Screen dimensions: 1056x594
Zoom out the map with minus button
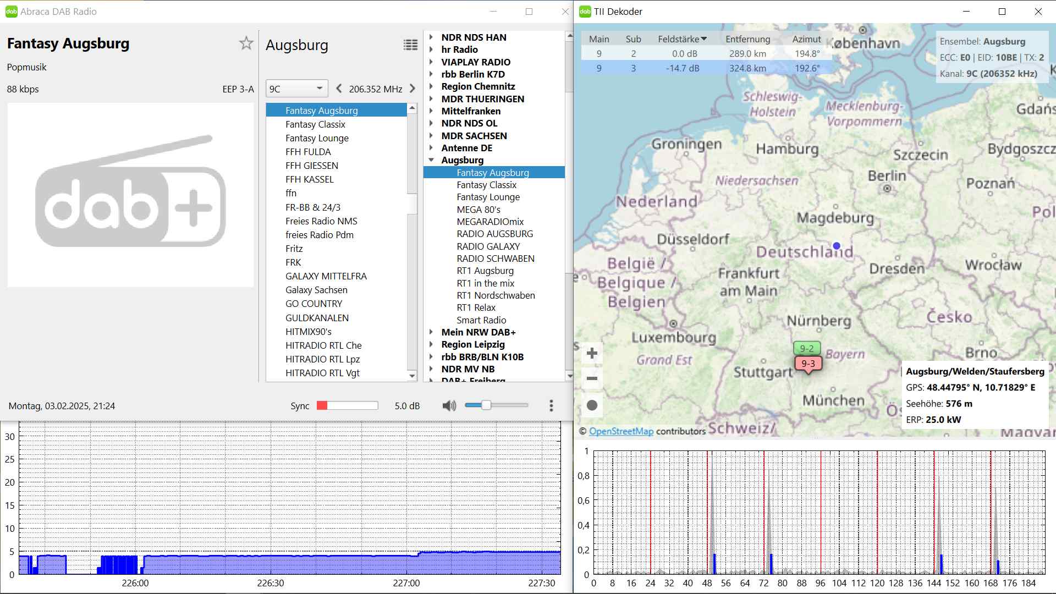pos(592,378)
